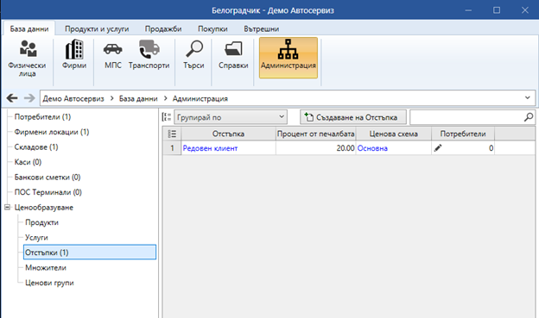Sort by Отстъпка column header

pyautogui.click(x=228, y=134)
